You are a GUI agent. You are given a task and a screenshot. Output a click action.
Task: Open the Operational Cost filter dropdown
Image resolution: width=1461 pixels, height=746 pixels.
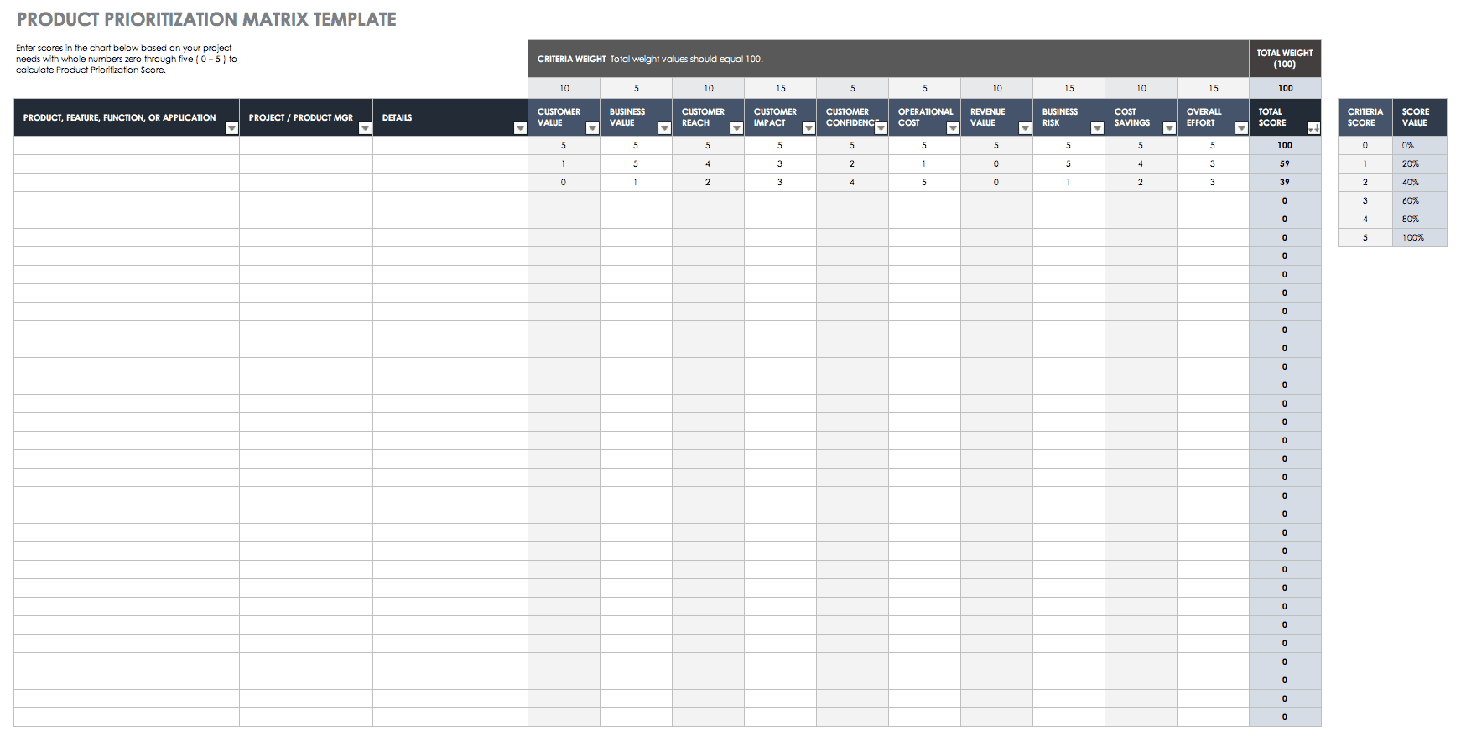tap(953, 128)
